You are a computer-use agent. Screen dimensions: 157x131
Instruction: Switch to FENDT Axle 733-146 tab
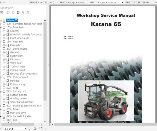click(x=43, y=3)
